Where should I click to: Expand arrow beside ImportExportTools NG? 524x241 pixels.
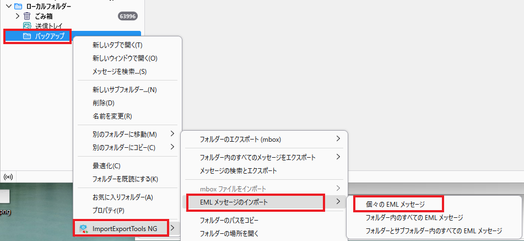pos(172,228)
